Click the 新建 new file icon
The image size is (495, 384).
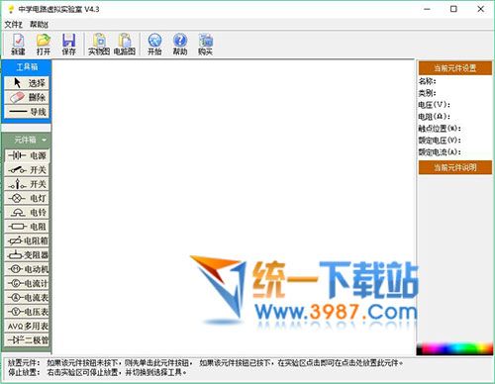click(x=18, y=45)
